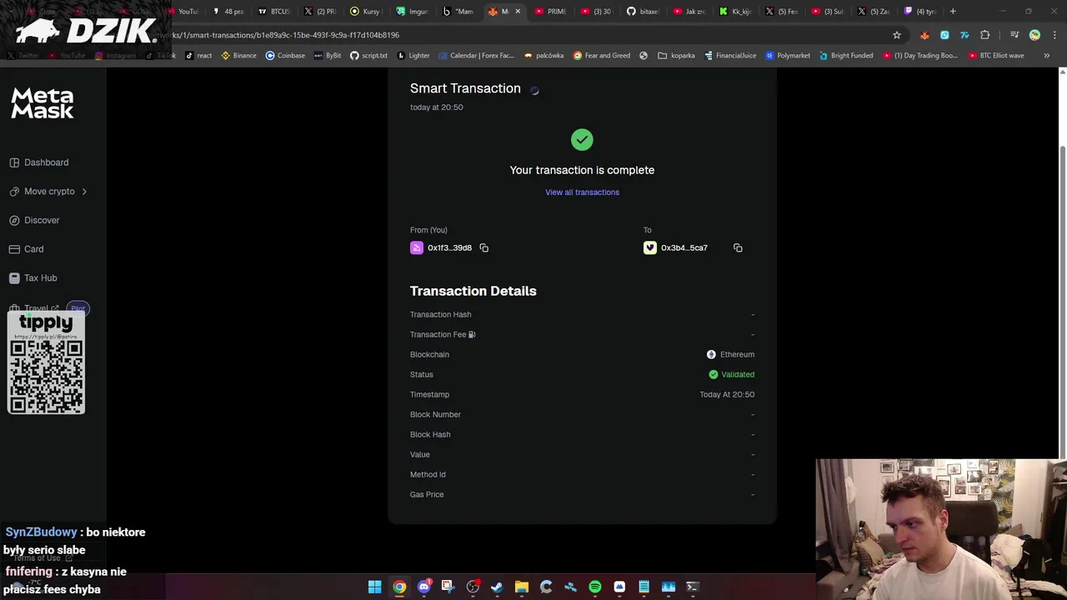Click the gas pump icon next to Transaction Fee
The height and width of the screenshot is (600, 1067).
point(472,334)
